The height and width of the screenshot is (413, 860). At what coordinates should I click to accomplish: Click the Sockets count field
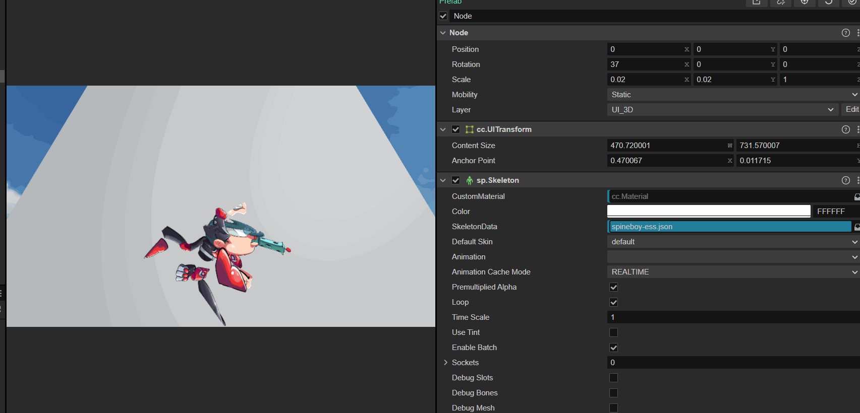733,363
